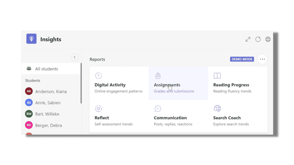The width and height of the screenshot is (294, 165).
Task: Collapse the student list panel
Action: coord(75,57)
